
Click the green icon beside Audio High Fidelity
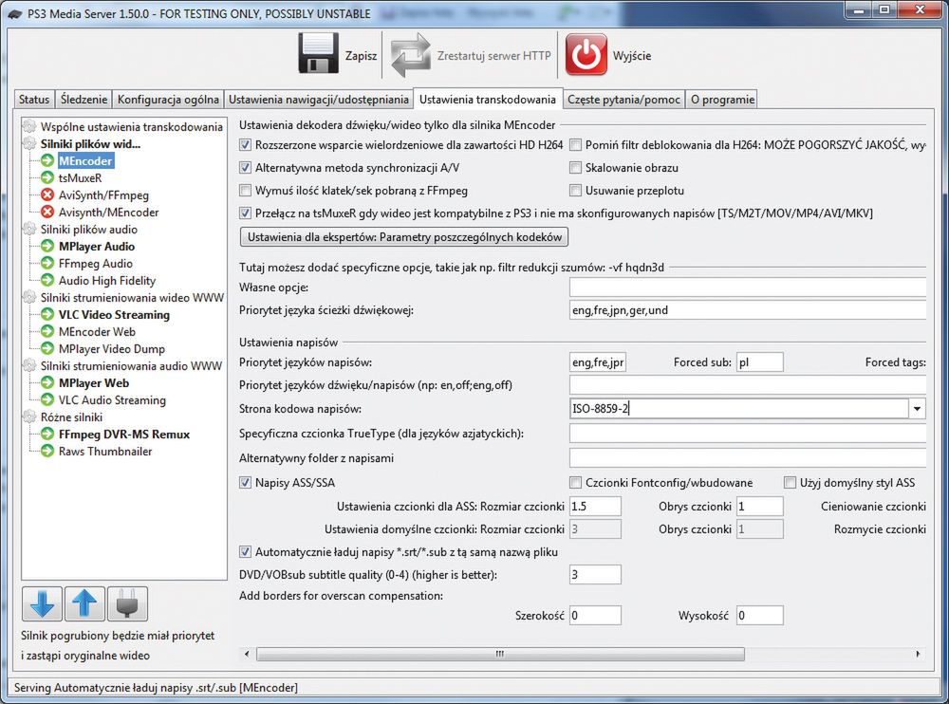pos(47,280)
